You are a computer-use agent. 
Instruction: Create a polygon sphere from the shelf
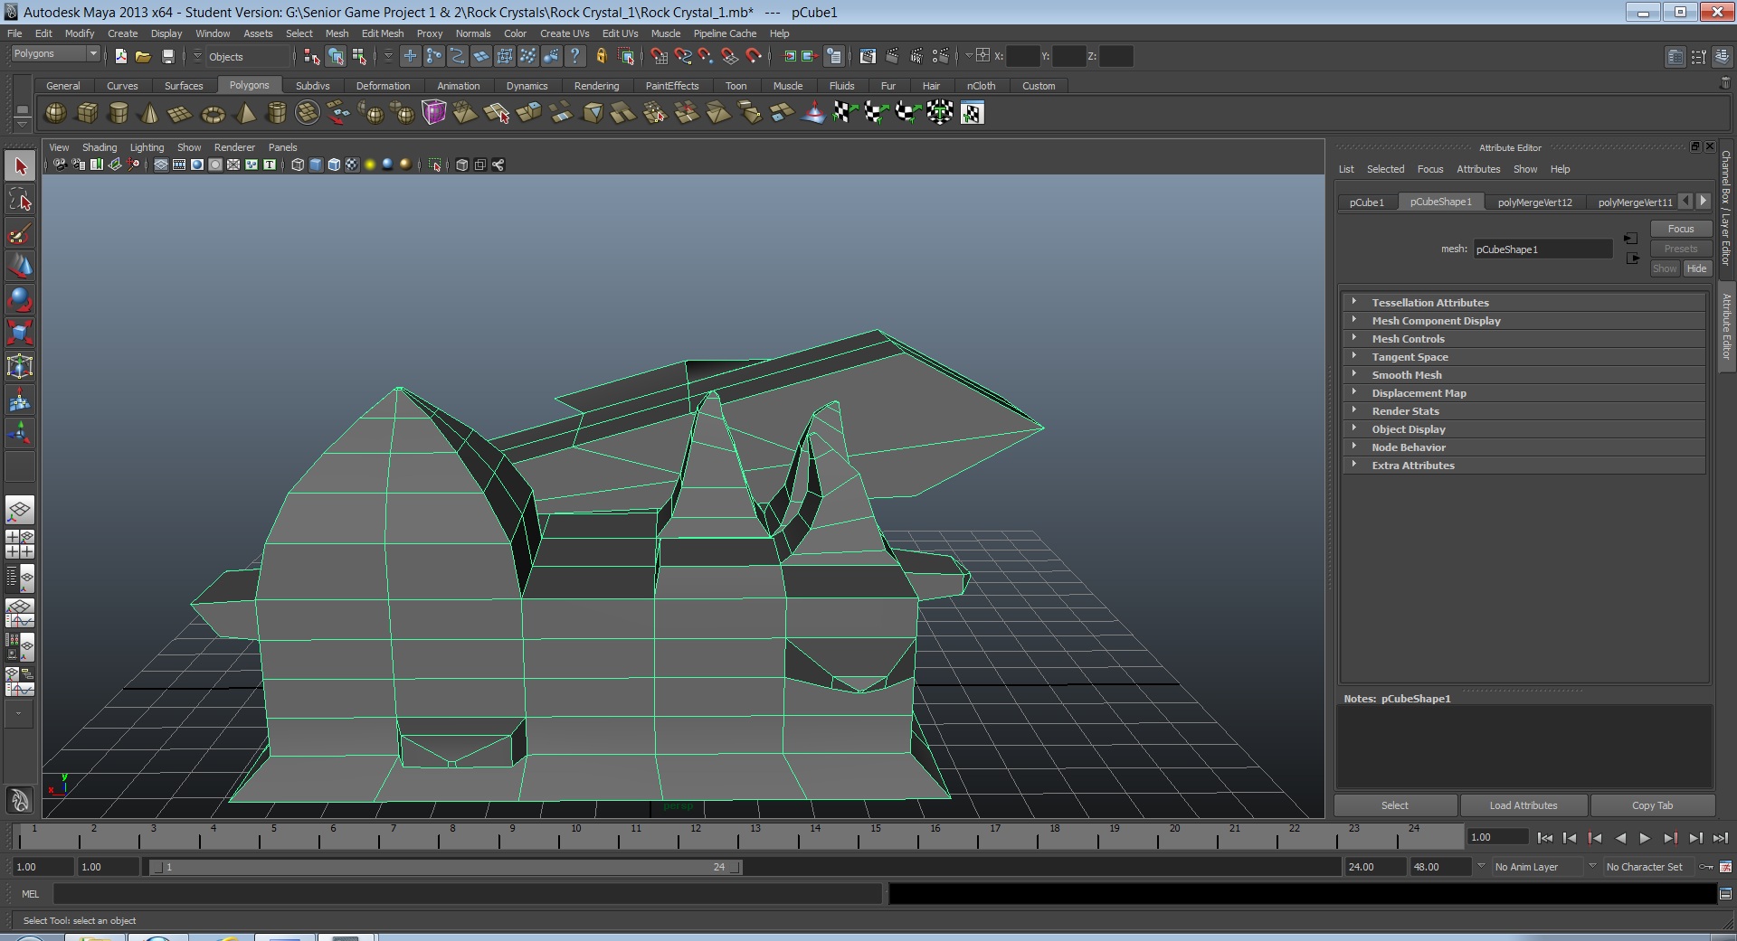tap(55, 113)
